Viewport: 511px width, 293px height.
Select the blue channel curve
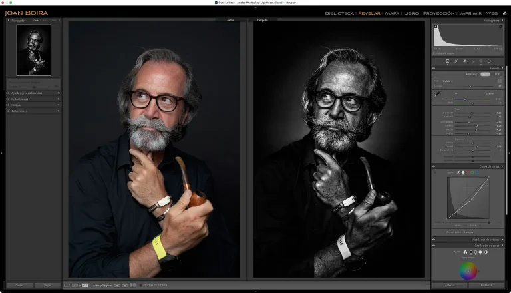click(x=477, y=172)
